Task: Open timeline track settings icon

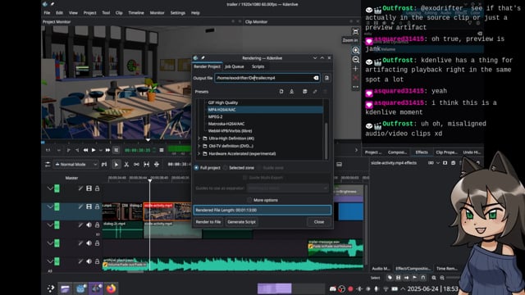Action: pyautogui.click(x=48, y=164)
